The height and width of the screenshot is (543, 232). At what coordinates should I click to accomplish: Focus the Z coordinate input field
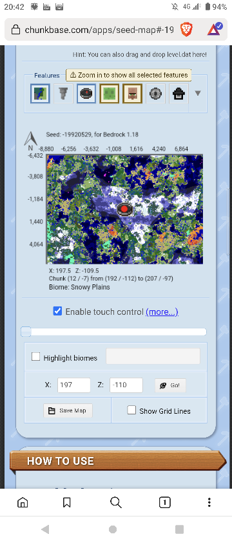click(126, 385)
